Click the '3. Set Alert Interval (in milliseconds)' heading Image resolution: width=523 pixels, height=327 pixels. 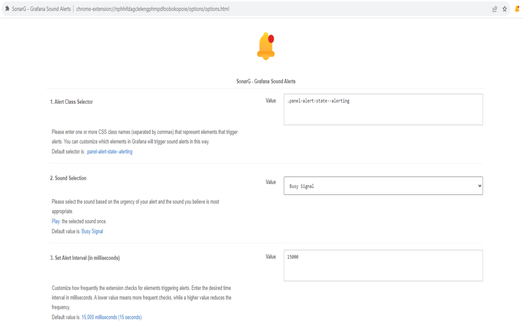click(x=85, y=258)
